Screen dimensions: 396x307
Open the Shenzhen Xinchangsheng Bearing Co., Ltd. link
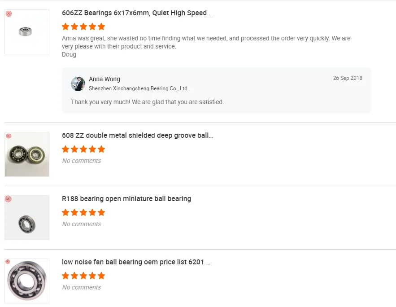coord(139,88)
